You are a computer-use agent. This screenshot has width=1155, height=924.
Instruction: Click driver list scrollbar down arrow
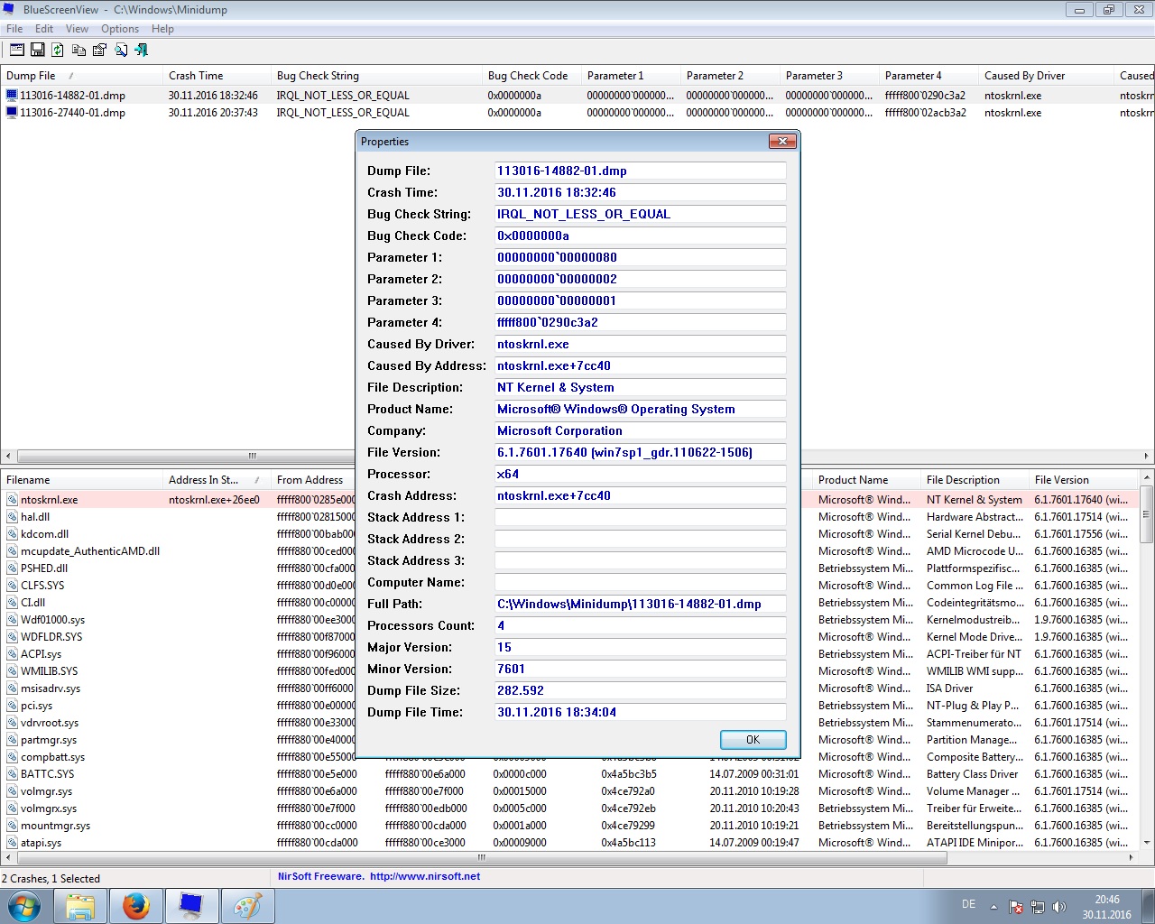[1147, 843]
